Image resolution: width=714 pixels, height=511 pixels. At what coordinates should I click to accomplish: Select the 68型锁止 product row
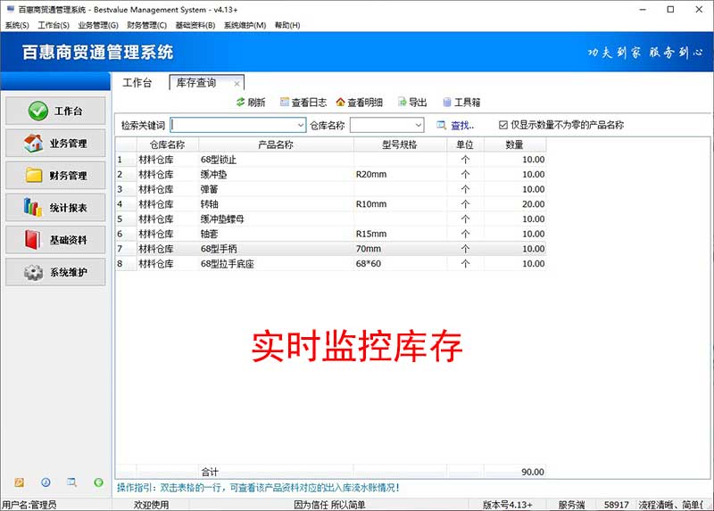[330, 160]
